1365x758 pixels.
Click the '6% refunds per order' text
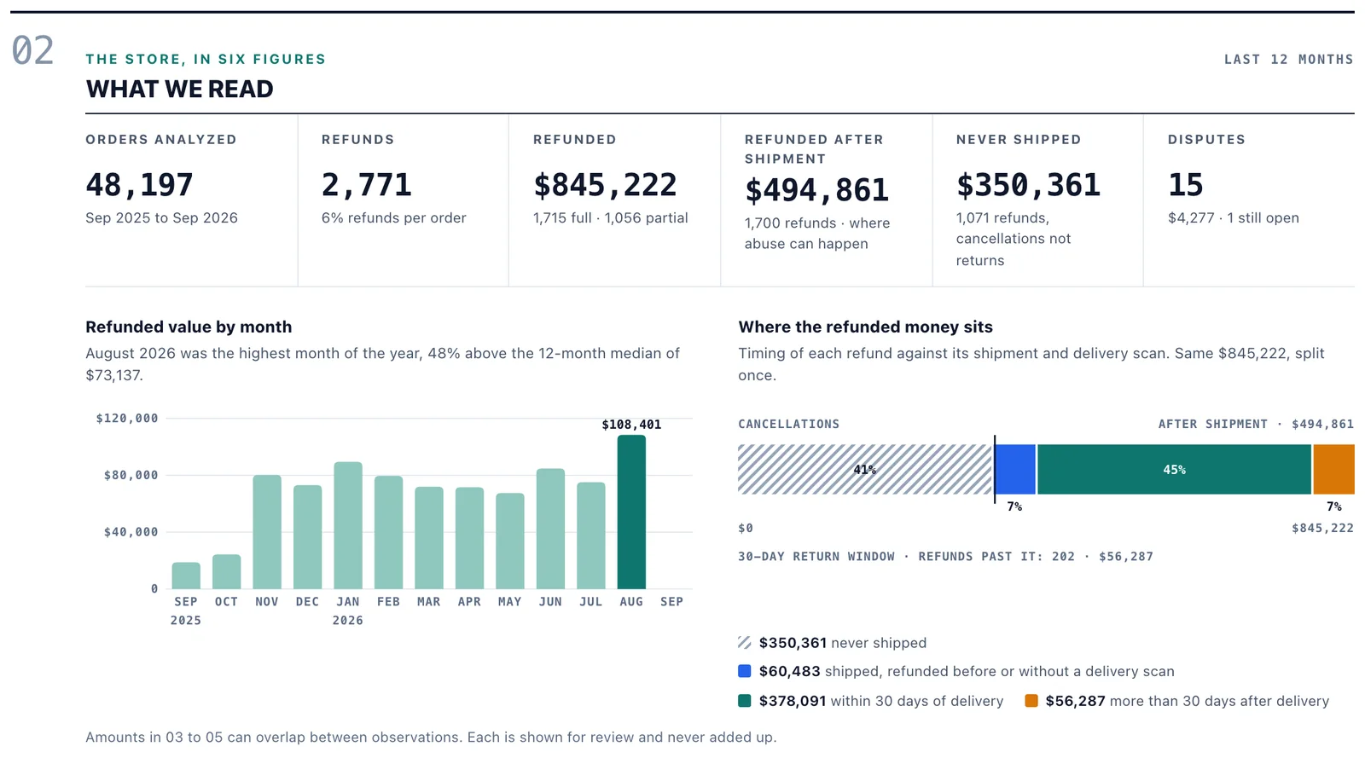394,217
